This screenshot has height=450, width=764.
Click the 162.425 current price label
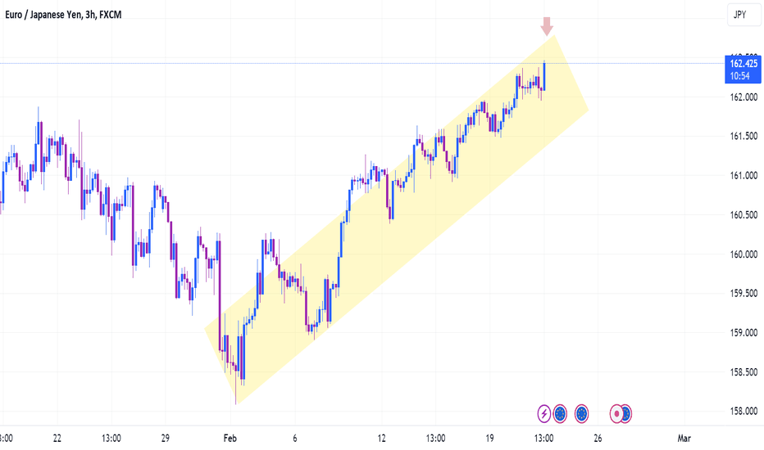tap(743, 64)
